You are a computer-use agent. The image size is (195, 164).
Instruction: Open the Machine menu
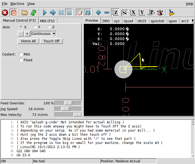[17, 4]
